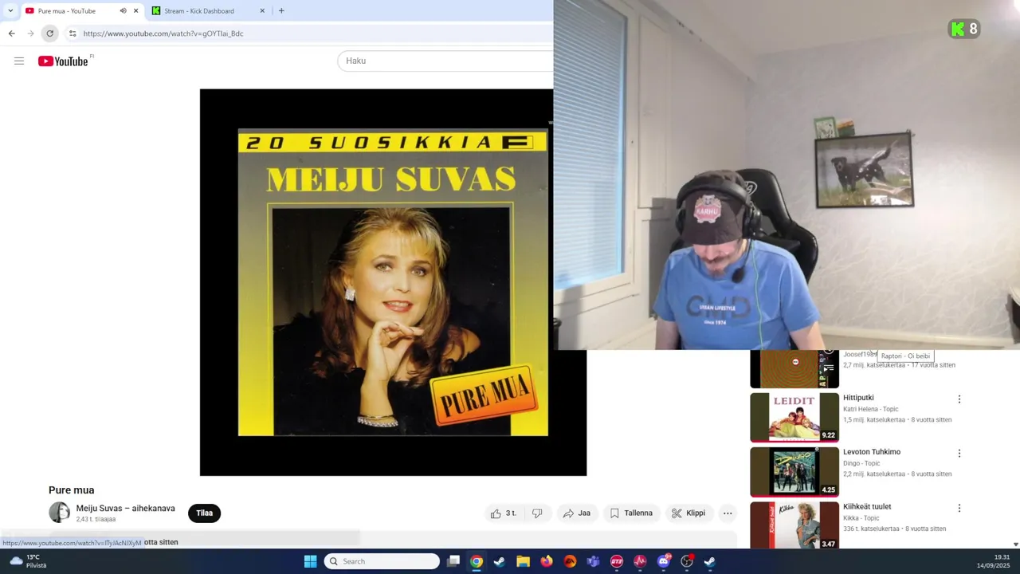1020x574 pixels.
Task: Open the YouTube hamburger guide menu
Action: coord(19,61)
